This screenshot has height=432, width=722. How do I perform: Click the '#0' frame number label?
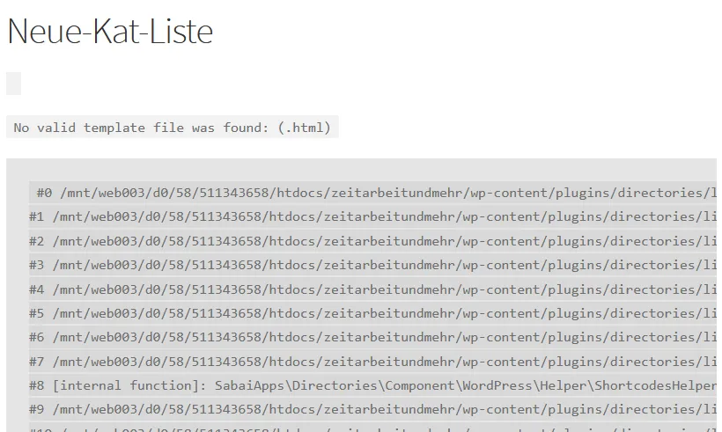tap(44, 193)
